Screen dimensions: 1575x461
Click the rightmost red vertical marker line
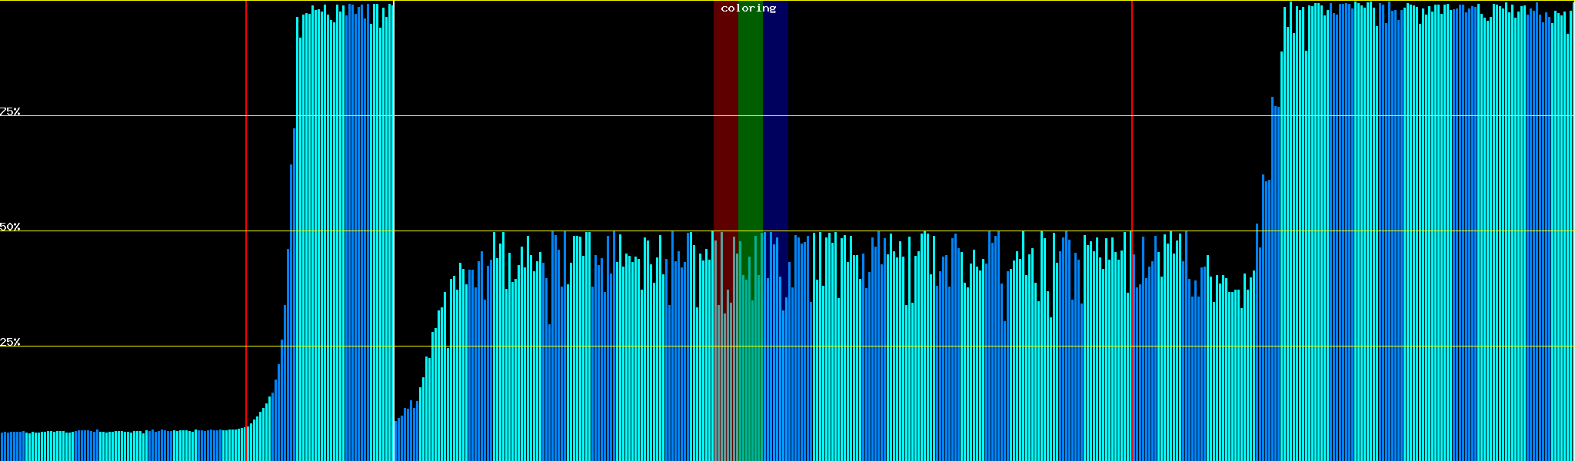pyautogui.click(x=1132, y=154)
